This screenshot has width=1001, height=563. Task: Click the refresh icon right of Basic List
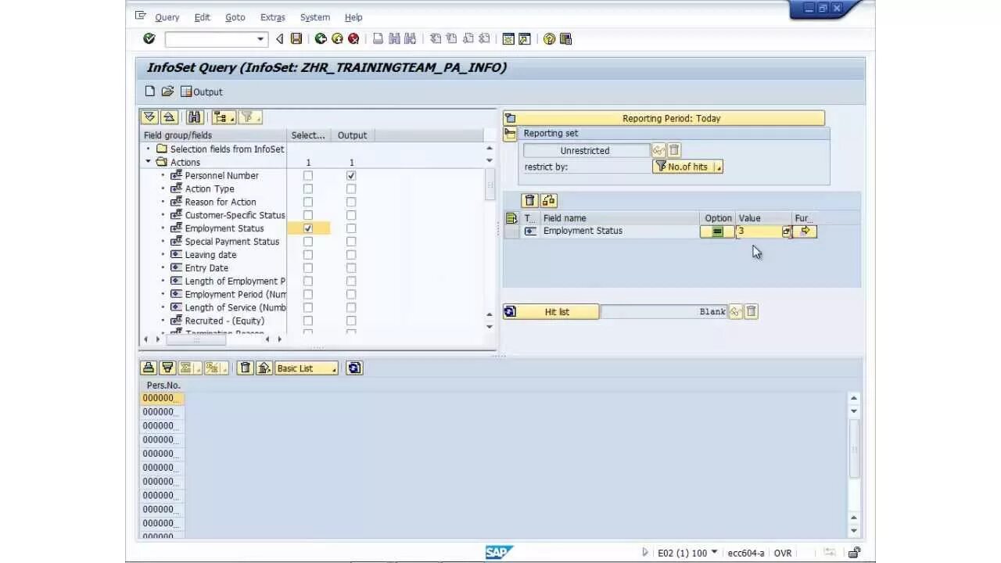click(354, 368)
